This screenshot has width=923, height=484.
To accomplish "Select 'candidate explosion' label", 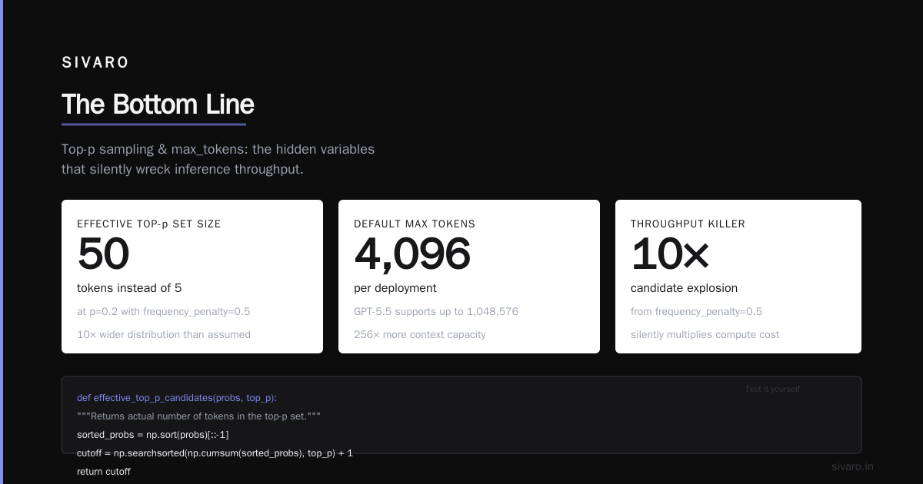I will pyautogui.click(x=684, y=288).
